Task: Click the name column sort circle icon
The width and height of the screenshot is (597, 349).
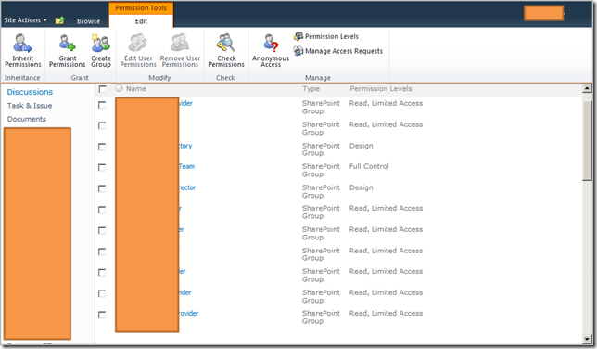Action: [x=119, y=88]
